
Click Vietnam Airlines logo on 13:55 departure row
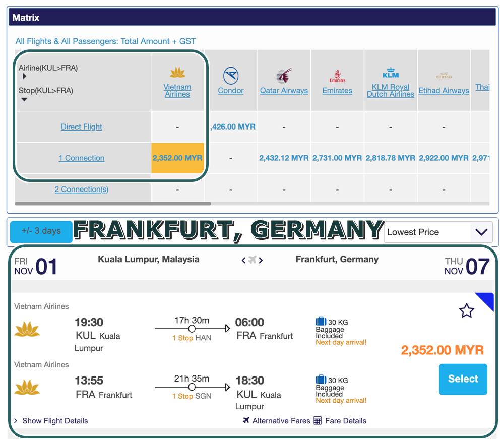[x=27, y=387]
